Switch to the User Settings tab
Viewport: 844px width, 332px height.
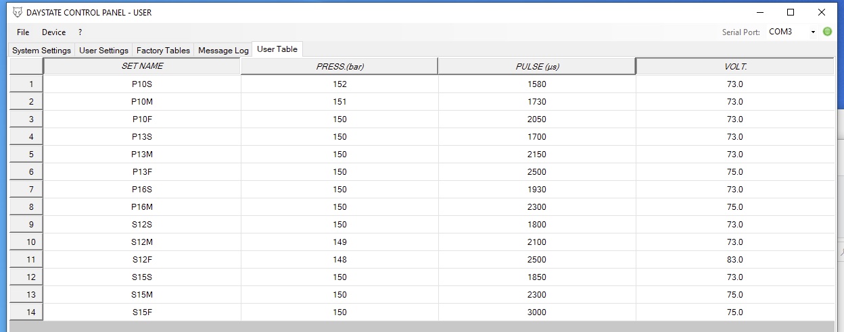pos(103,51)
